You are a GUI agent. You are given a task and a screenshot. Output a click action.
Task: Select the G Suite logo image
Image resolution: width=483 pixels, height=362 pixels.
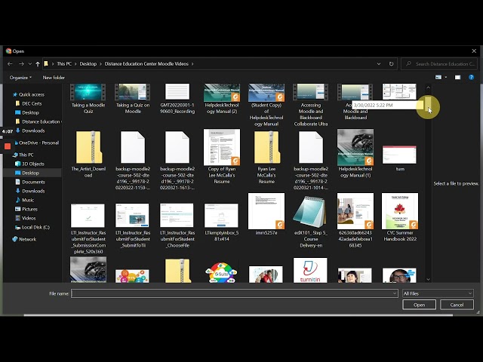(x=222, y=273)
